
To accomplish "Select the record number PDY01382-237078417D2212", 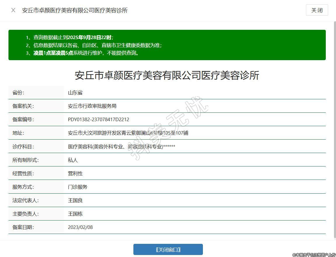I will tap(98, 119).
